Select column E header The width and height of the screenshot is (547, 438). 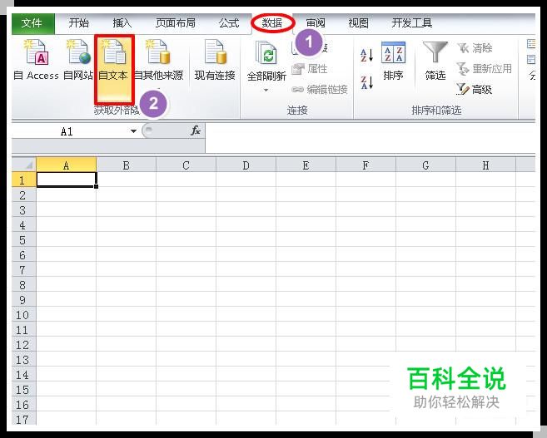[306, 165]
